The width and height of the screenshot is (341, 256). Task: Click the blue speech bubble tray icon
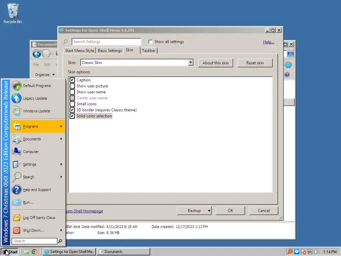tap(297, 252)
